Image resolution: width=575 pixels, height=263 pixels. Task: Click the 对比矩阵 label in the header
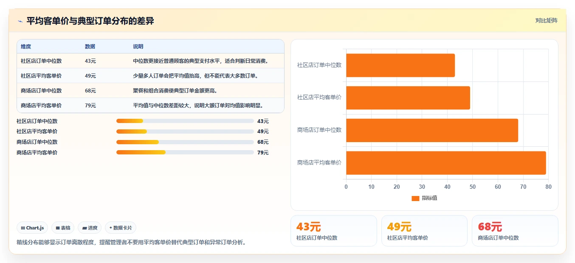point(546,20)
